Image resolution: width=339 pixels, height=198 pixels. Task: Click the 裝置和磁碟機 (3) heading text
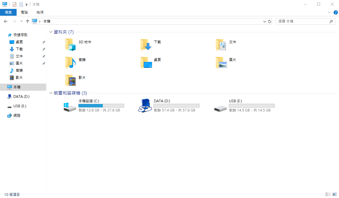71,93
